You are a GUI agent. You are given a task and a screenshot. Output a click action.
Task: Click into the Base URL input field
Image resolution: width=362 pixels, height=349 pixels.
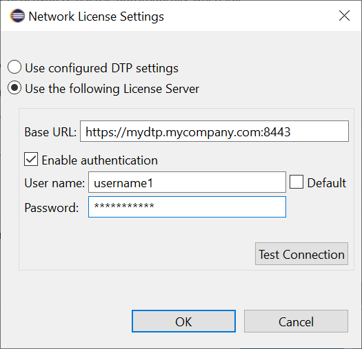(214, 131)
